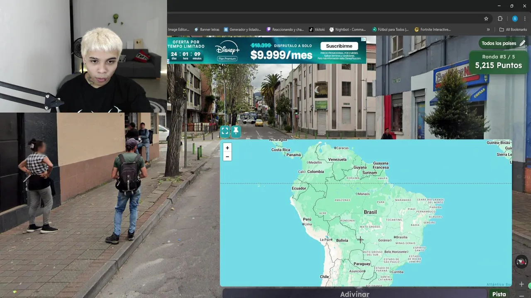Click the Manaos city marker
Image resolution: width=531 pixels, height=298 pixels.
pos(357,194)
